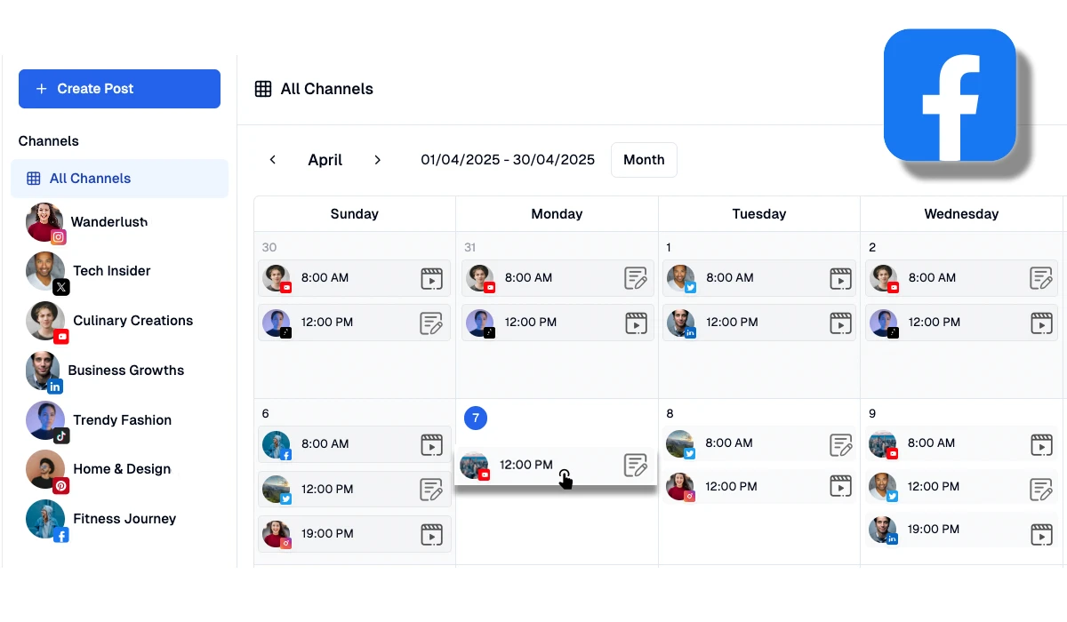Click the grid icon beside sidebar All Channels
Viewport: 1067px width, 622px height.
click(34, 179)
